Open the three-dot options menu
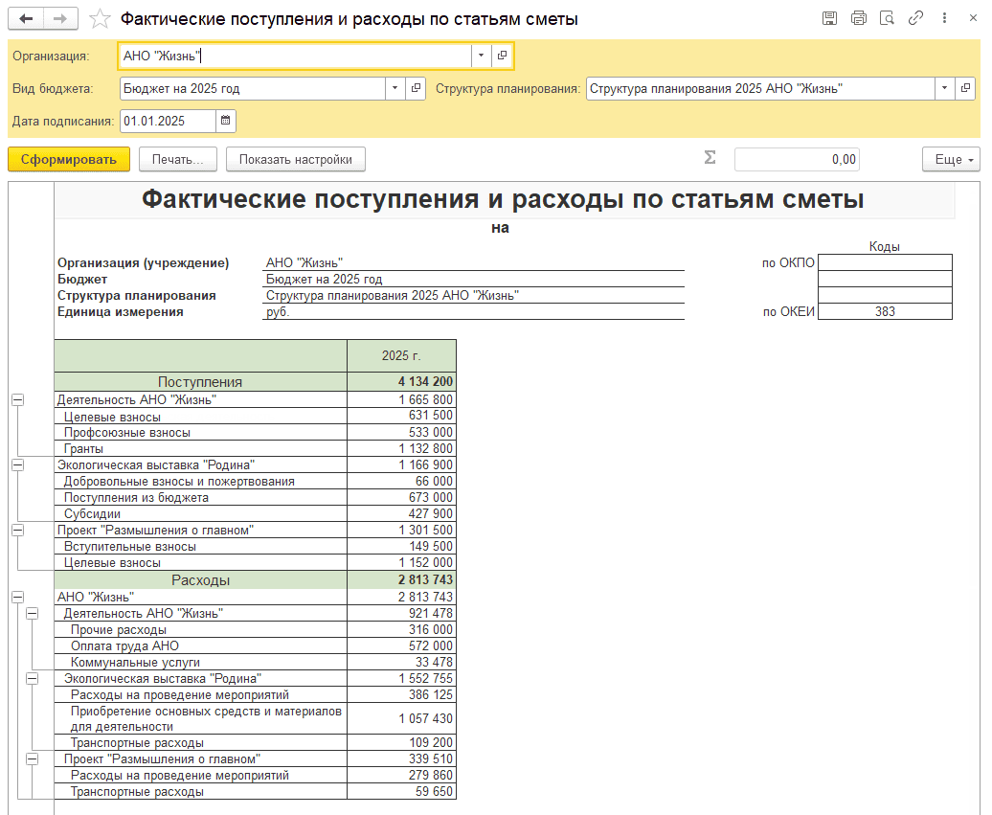 pyautogui.click(x=945, y=19)
